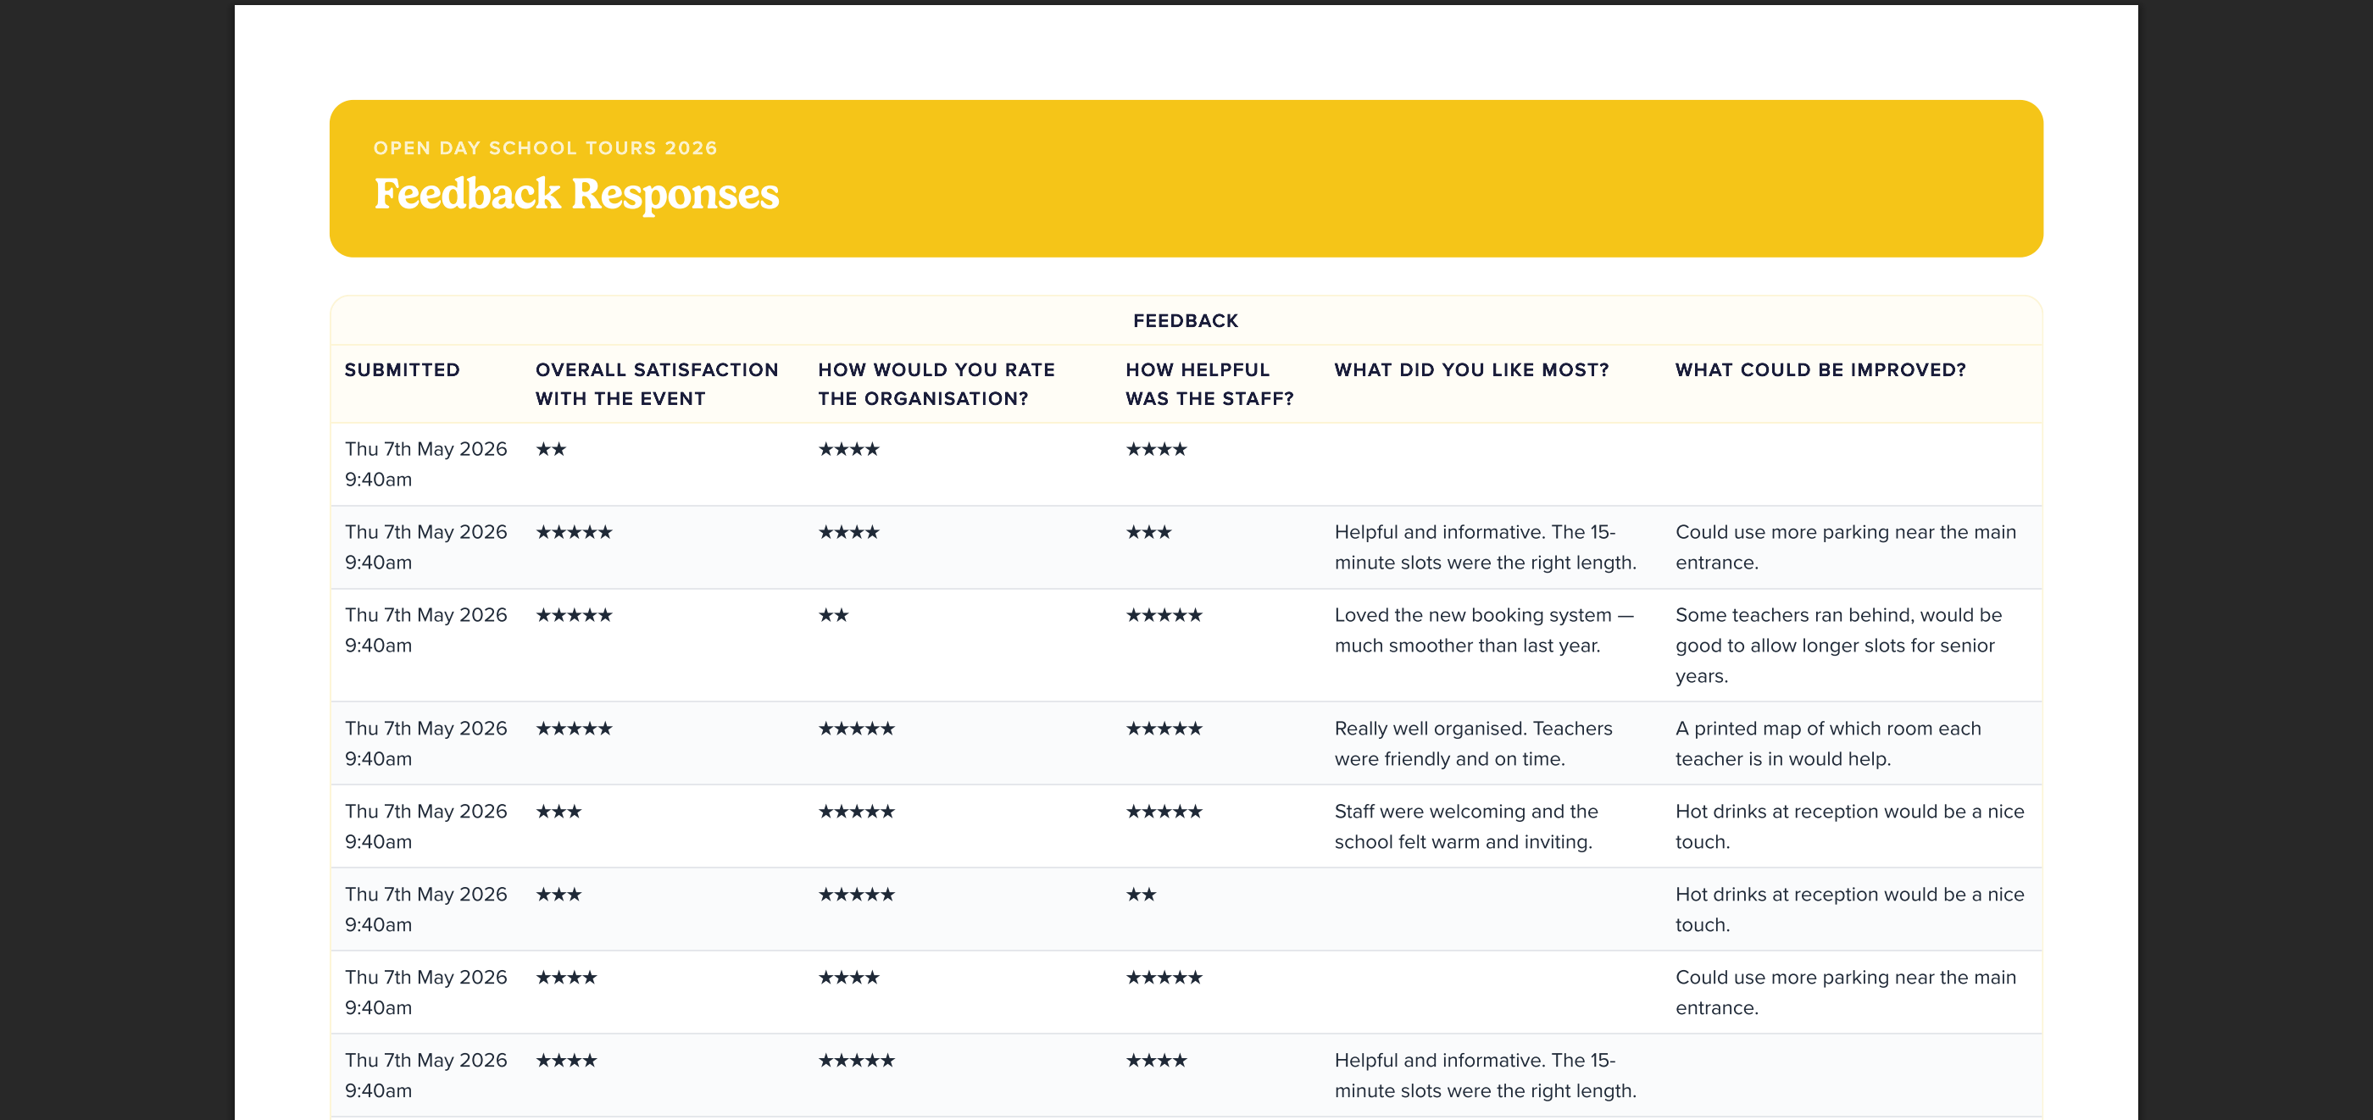Click the 'Feedback Responses' page heading
Screen dimensions: 2373x1120
(x=575, y=194)
